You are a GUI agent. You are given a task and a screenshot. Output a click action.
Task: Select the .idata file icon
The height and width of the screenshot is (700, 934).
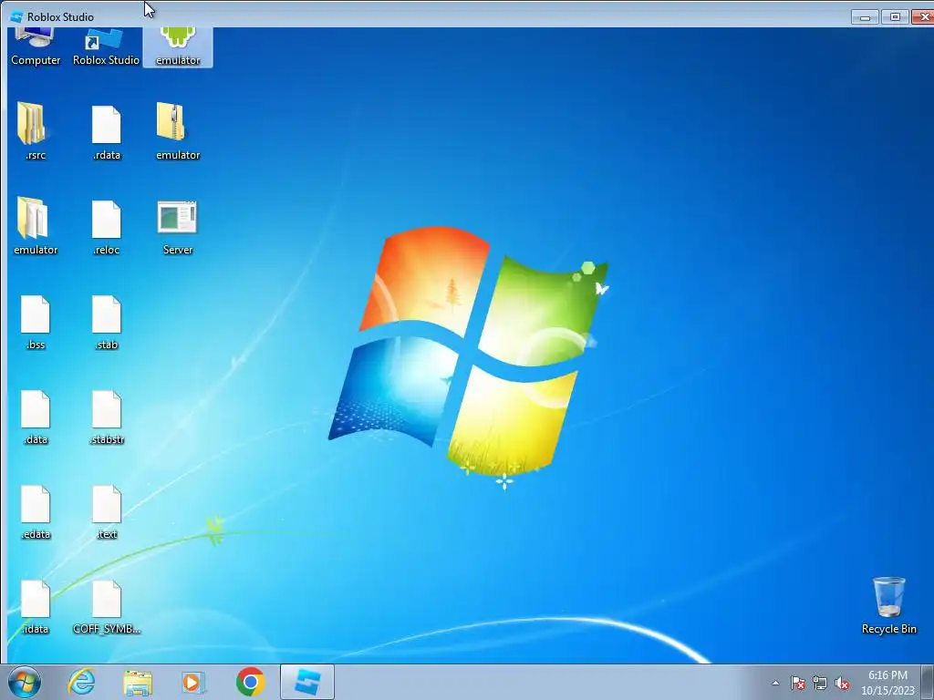36,606
